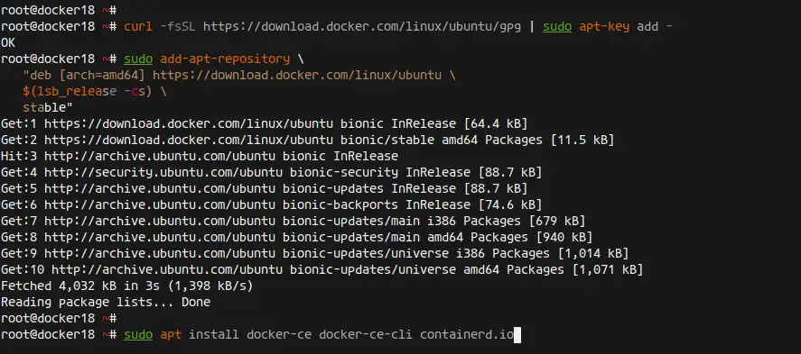This screenshot has height=354, width=801.
Task: Click the OK output line
Action: tap(8, 42)
